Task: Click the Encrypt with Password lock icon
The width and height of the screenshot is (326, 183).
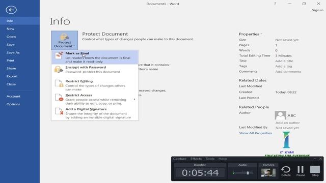Action: [59, 70]
